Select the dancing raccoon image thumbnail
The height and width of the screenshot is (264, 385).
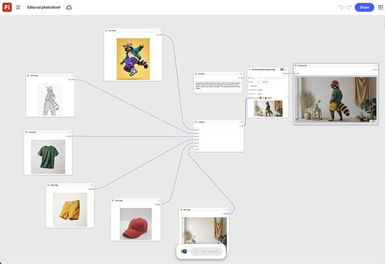click(x=133, y=59)
